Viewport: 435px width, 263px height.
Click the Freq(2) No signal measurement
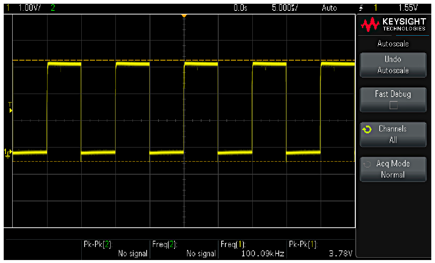pyautogui.click(x=184, y=249)
